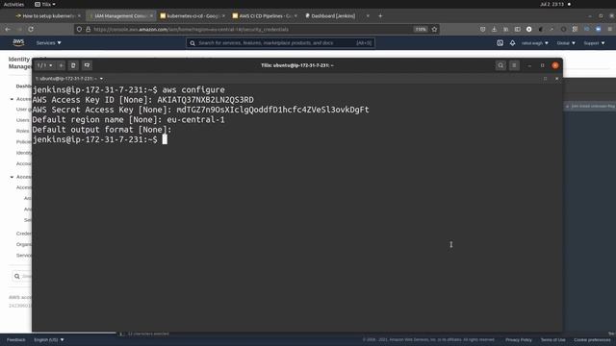
Task: Close the Dashboard [Jenkins] browser tab
Action: coord(368,16)
